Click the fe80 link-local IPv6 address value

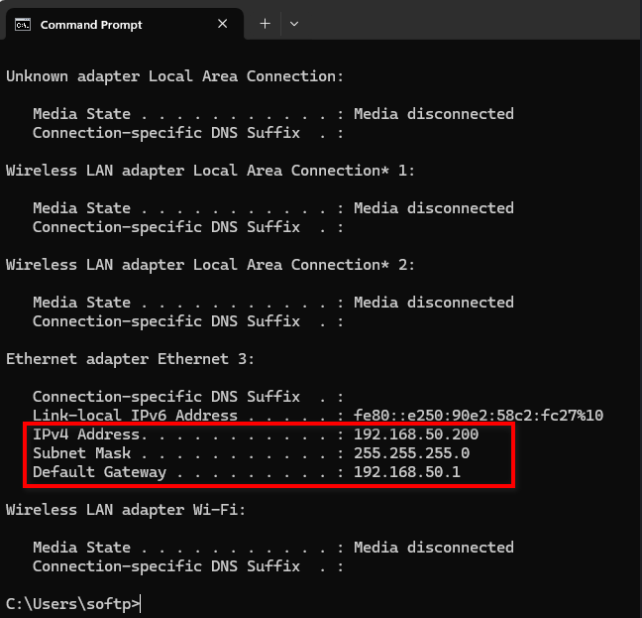pos(479,416)
